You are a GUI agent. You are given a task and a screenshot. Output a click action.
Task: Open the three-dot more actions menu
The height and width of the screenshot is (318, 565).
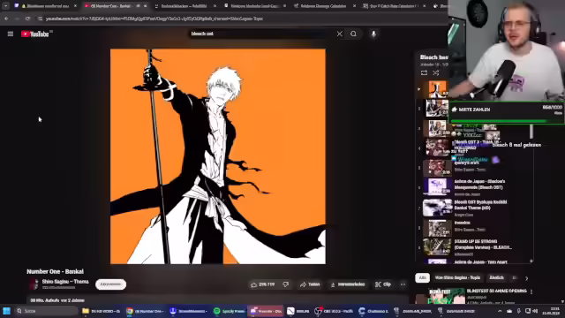coord(403,284)
